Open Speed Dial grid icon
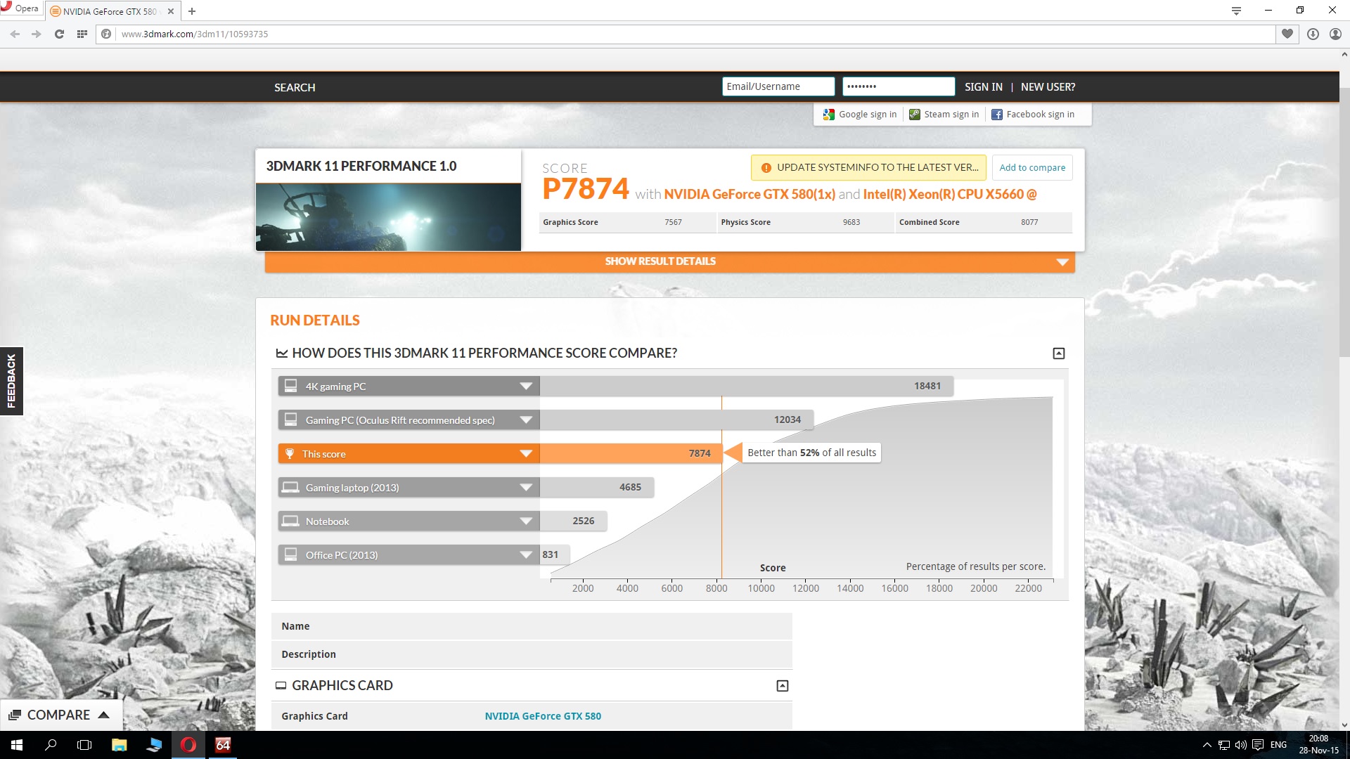1350x759 pixels. click(82, 34)
